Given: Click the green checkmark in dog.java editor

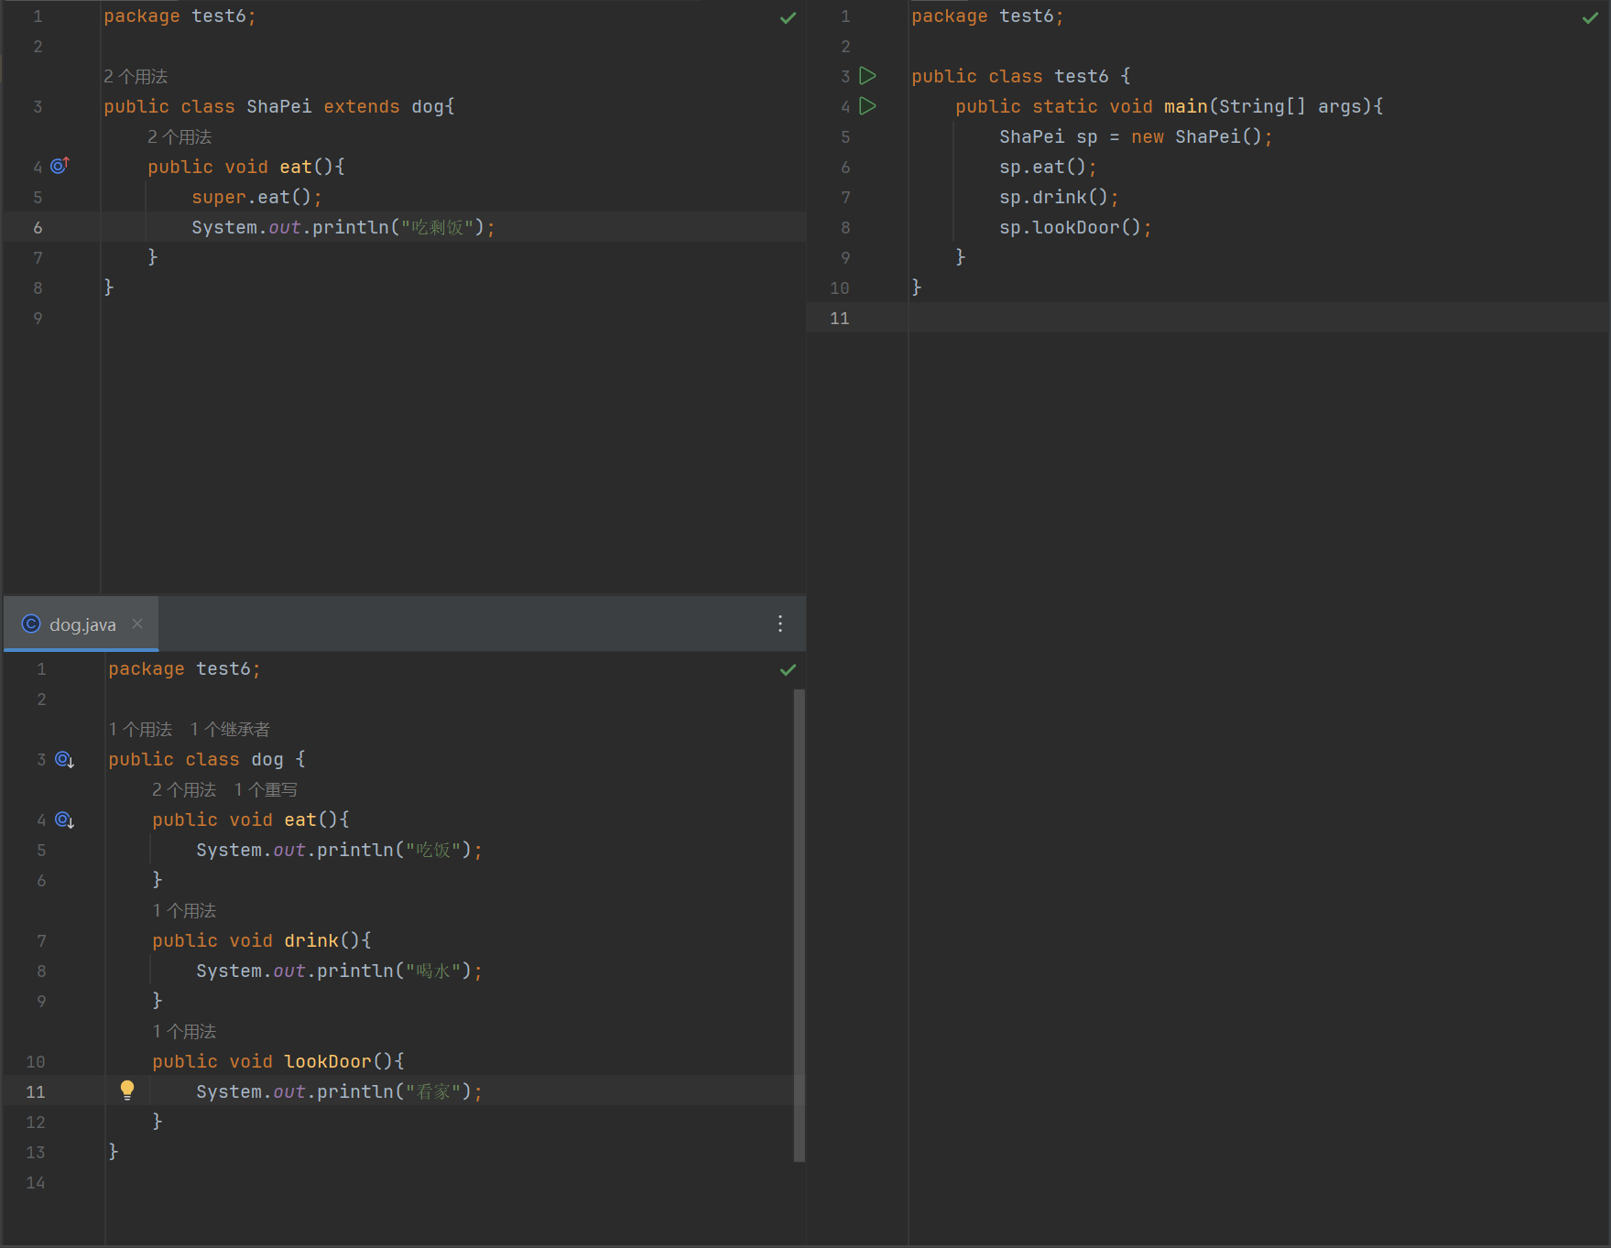Looking at the screenshot, I should [788, 669].
